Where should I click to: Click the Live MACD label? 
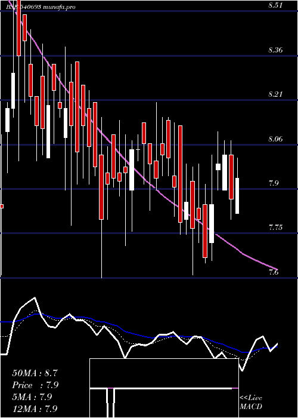pyautogui.click(x=251, y=402)
